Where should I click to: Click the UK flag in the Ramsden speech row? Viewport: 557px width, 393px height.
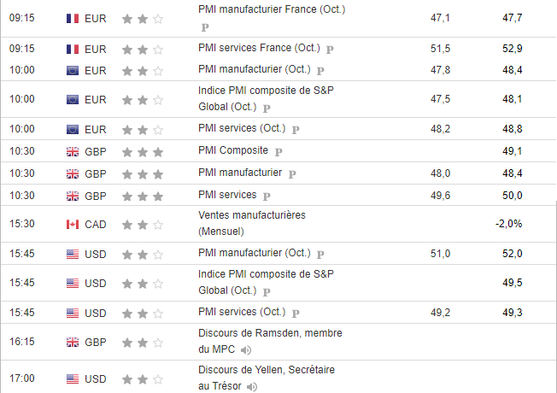point(73,342)
